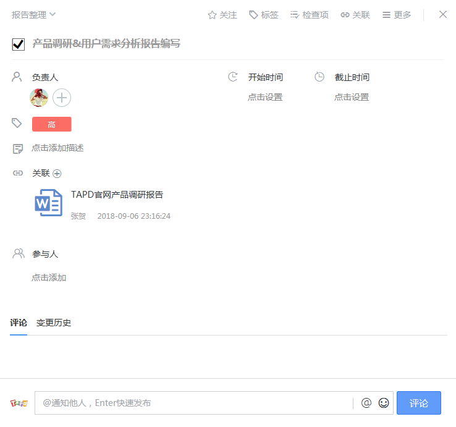Viewport: 456px width, 427px height.
Task: Click the 负责人 person icon
Action: point(17,77)
